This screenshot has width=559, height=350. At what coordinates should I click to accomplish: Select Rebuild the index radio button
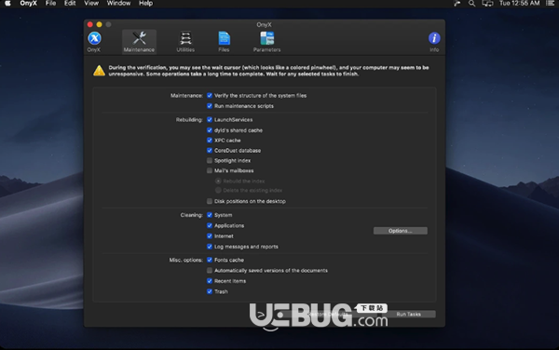218,181
